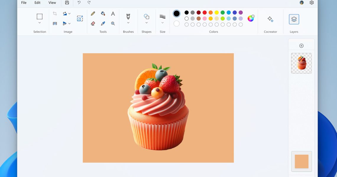The width and height of the screenshot is (337, 177).
Task: Pick the orange palette swatch
Action: pyautogui.click(x=210, y=12)
